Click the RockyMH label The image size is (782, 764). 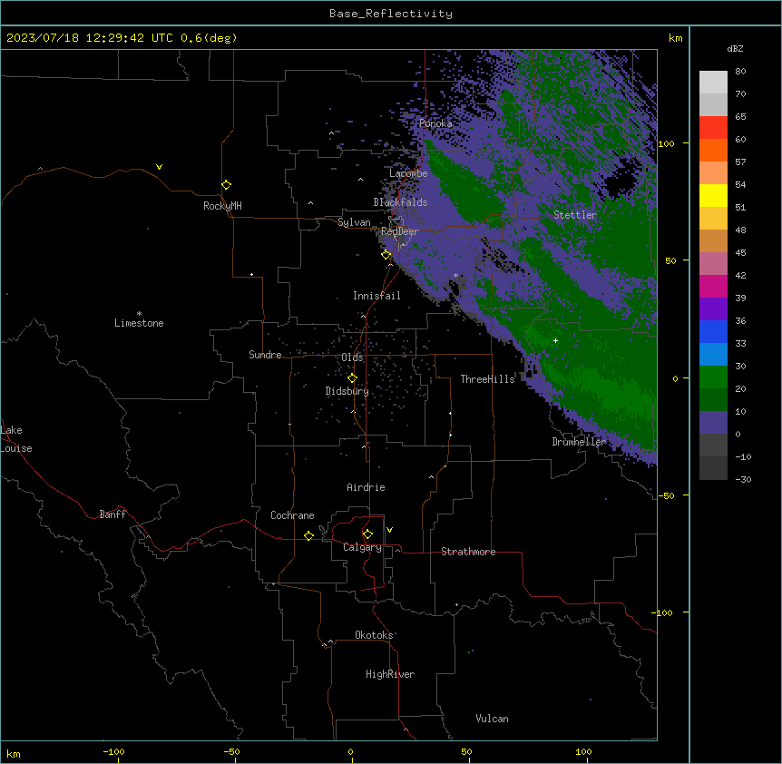click(x=222, y=206)
